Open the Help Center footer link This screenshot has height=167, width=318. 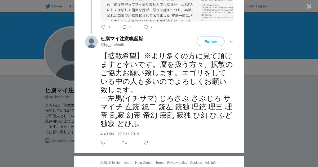click(144, 163)
